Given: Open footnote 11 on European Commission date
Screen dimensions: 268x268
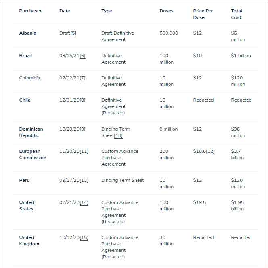Looking at the screenshot, I should pos(84,152).
